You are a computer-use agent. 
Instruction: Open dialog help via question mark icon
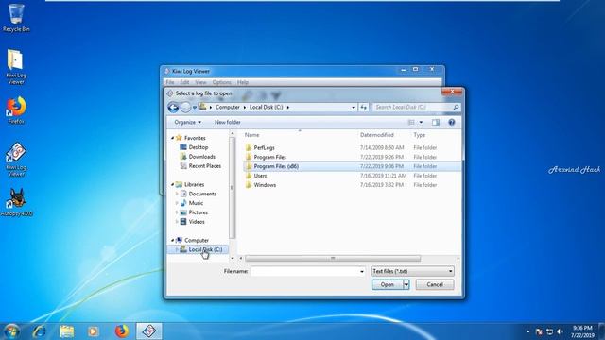click(x=452, y=122)
